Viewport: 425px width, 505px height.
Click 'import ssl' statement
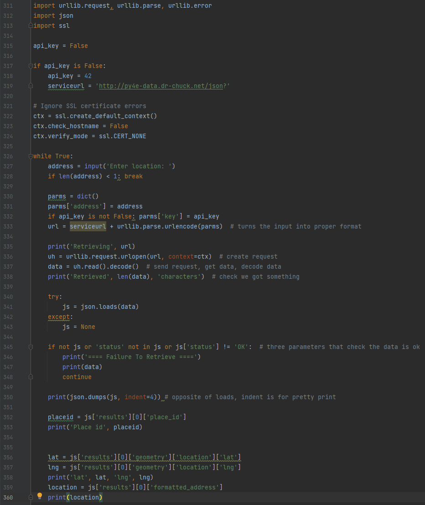click(52, 26)
